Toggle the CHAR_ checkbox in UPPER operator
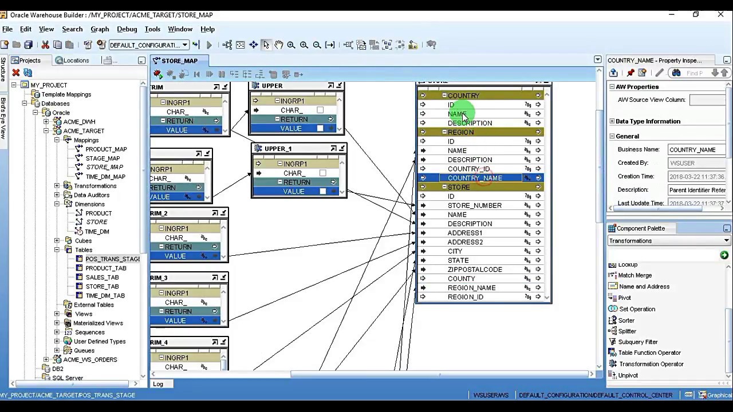 point(320,110)
